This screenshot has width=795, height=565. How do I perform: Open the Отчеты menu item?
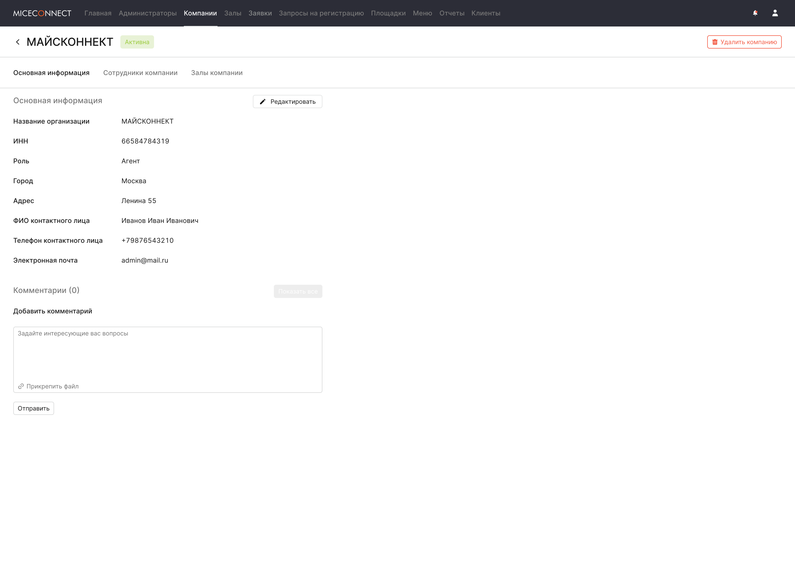coord(451,13)
